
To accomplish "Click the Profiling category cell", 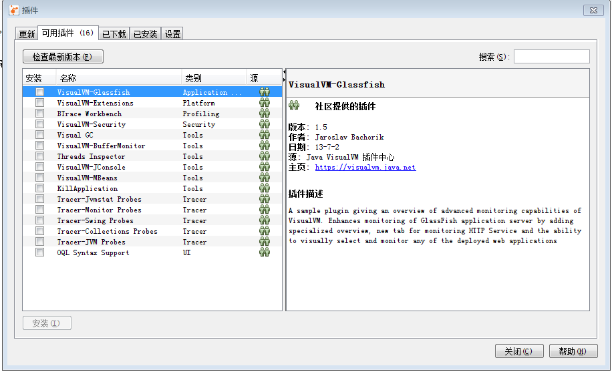I will [201, 114].
